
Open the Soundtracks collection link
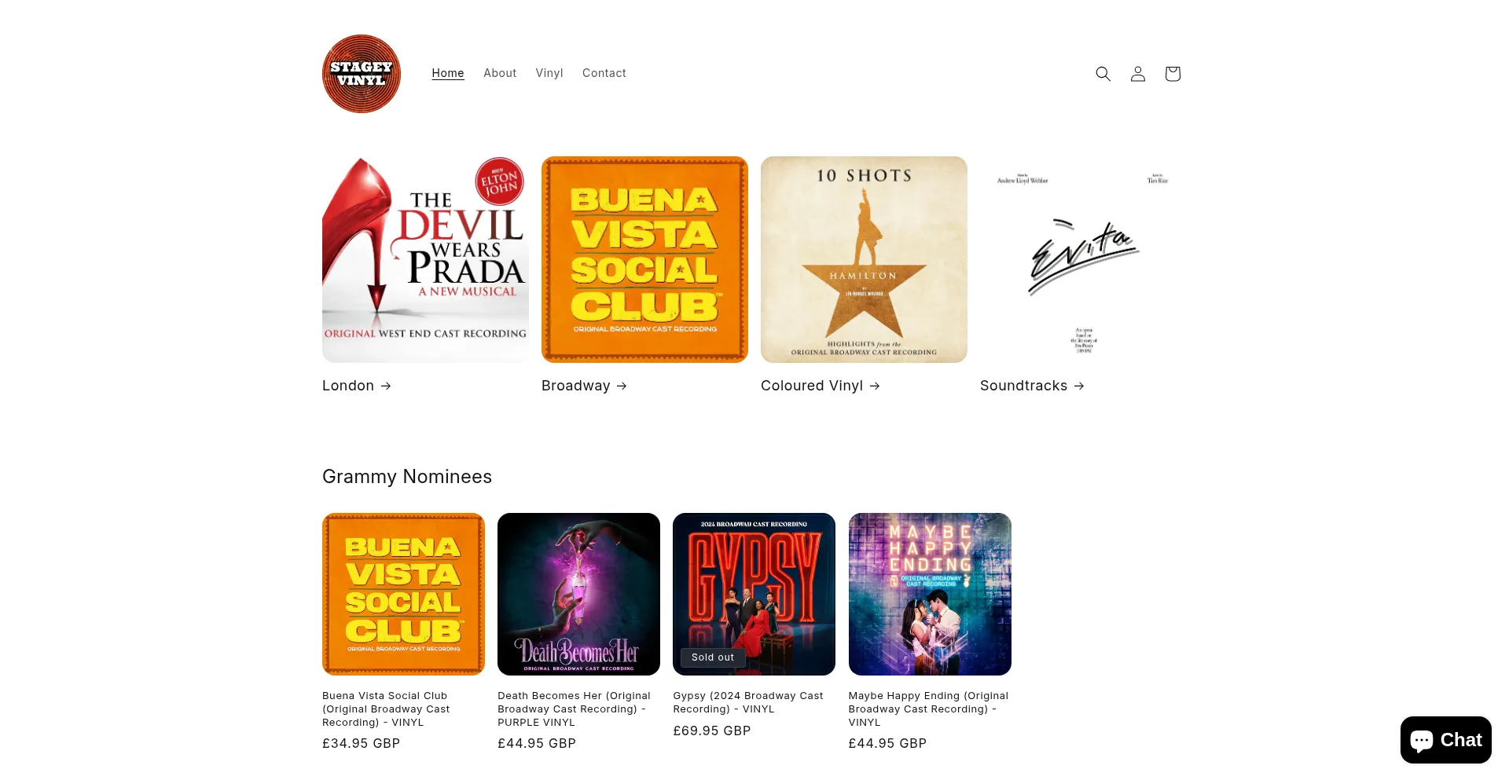click(x=1032, y=386)
